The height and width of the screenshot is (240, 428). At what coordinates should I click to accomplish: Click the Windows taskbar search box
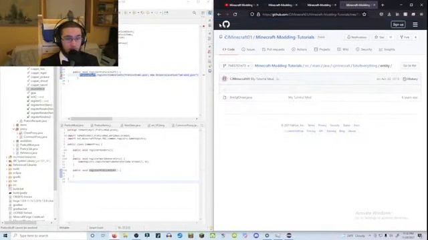tap(49, 235)
